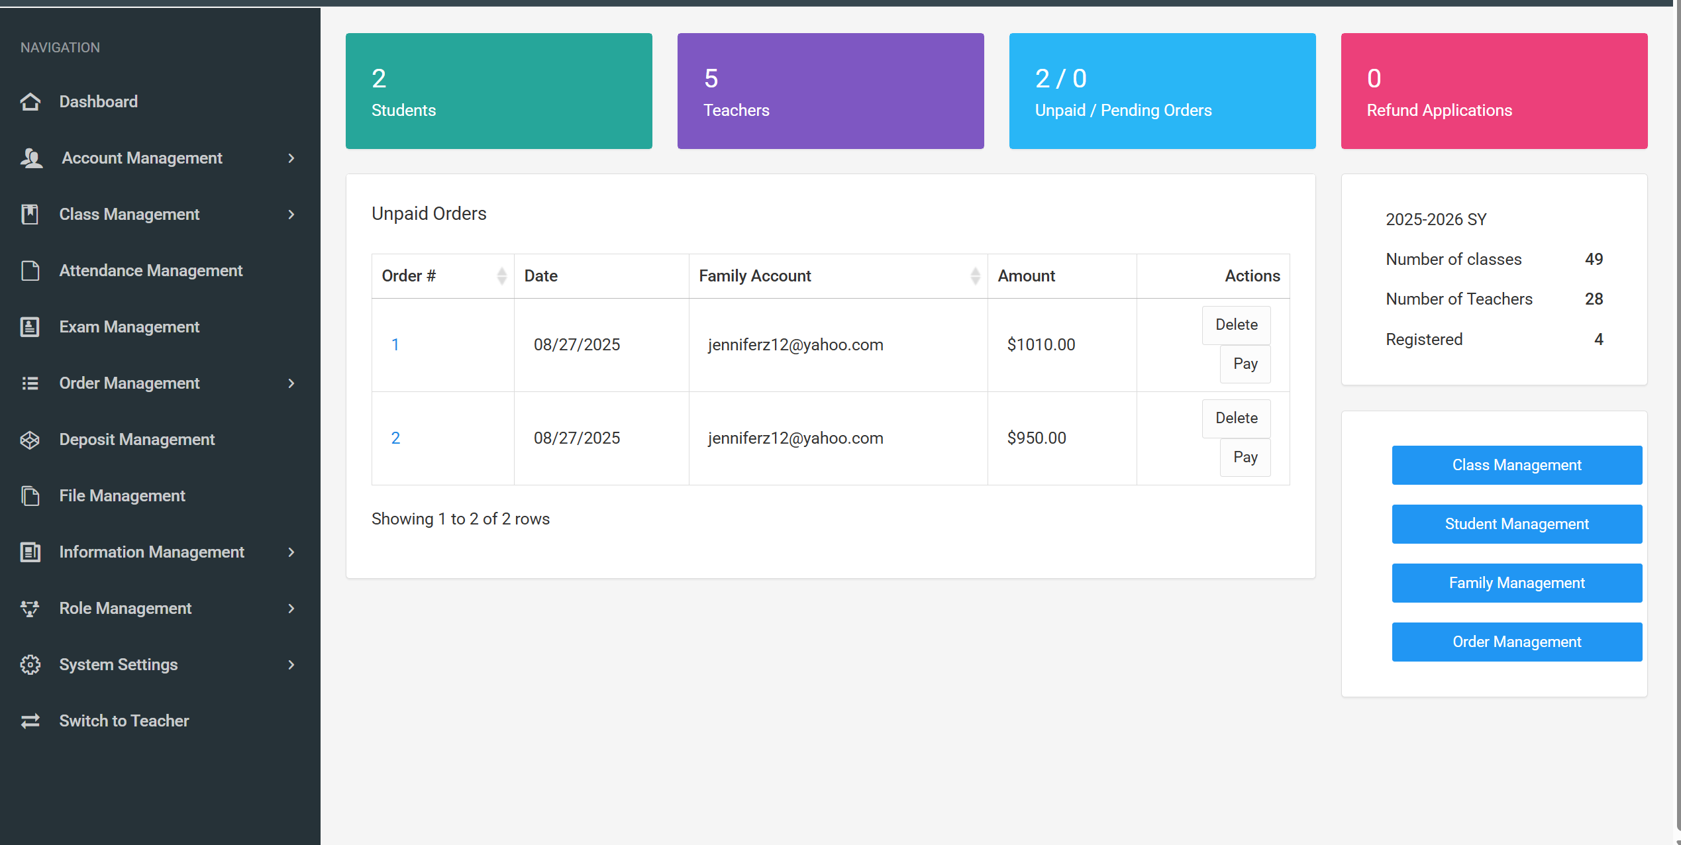Click the File Management icon

[x=30, y=496]
